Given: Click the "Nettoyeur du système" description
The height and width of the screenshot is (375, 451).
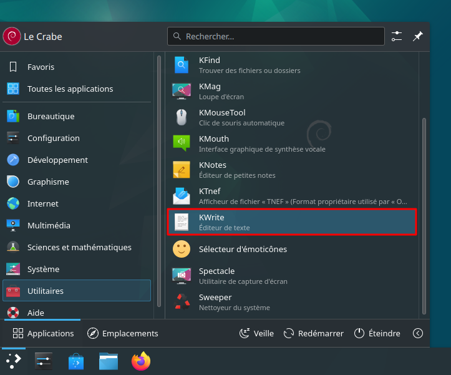Looking at the screenshot, I should coord(235,308).
